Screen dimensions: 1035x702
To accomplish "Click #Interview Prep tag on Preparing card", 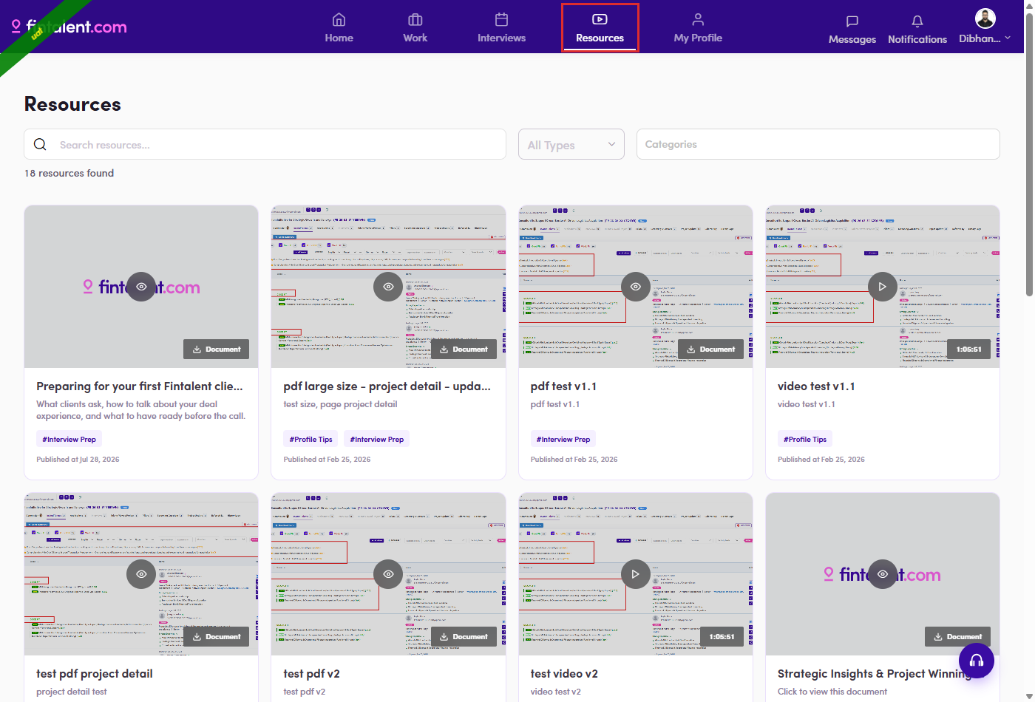I will 69,440.
